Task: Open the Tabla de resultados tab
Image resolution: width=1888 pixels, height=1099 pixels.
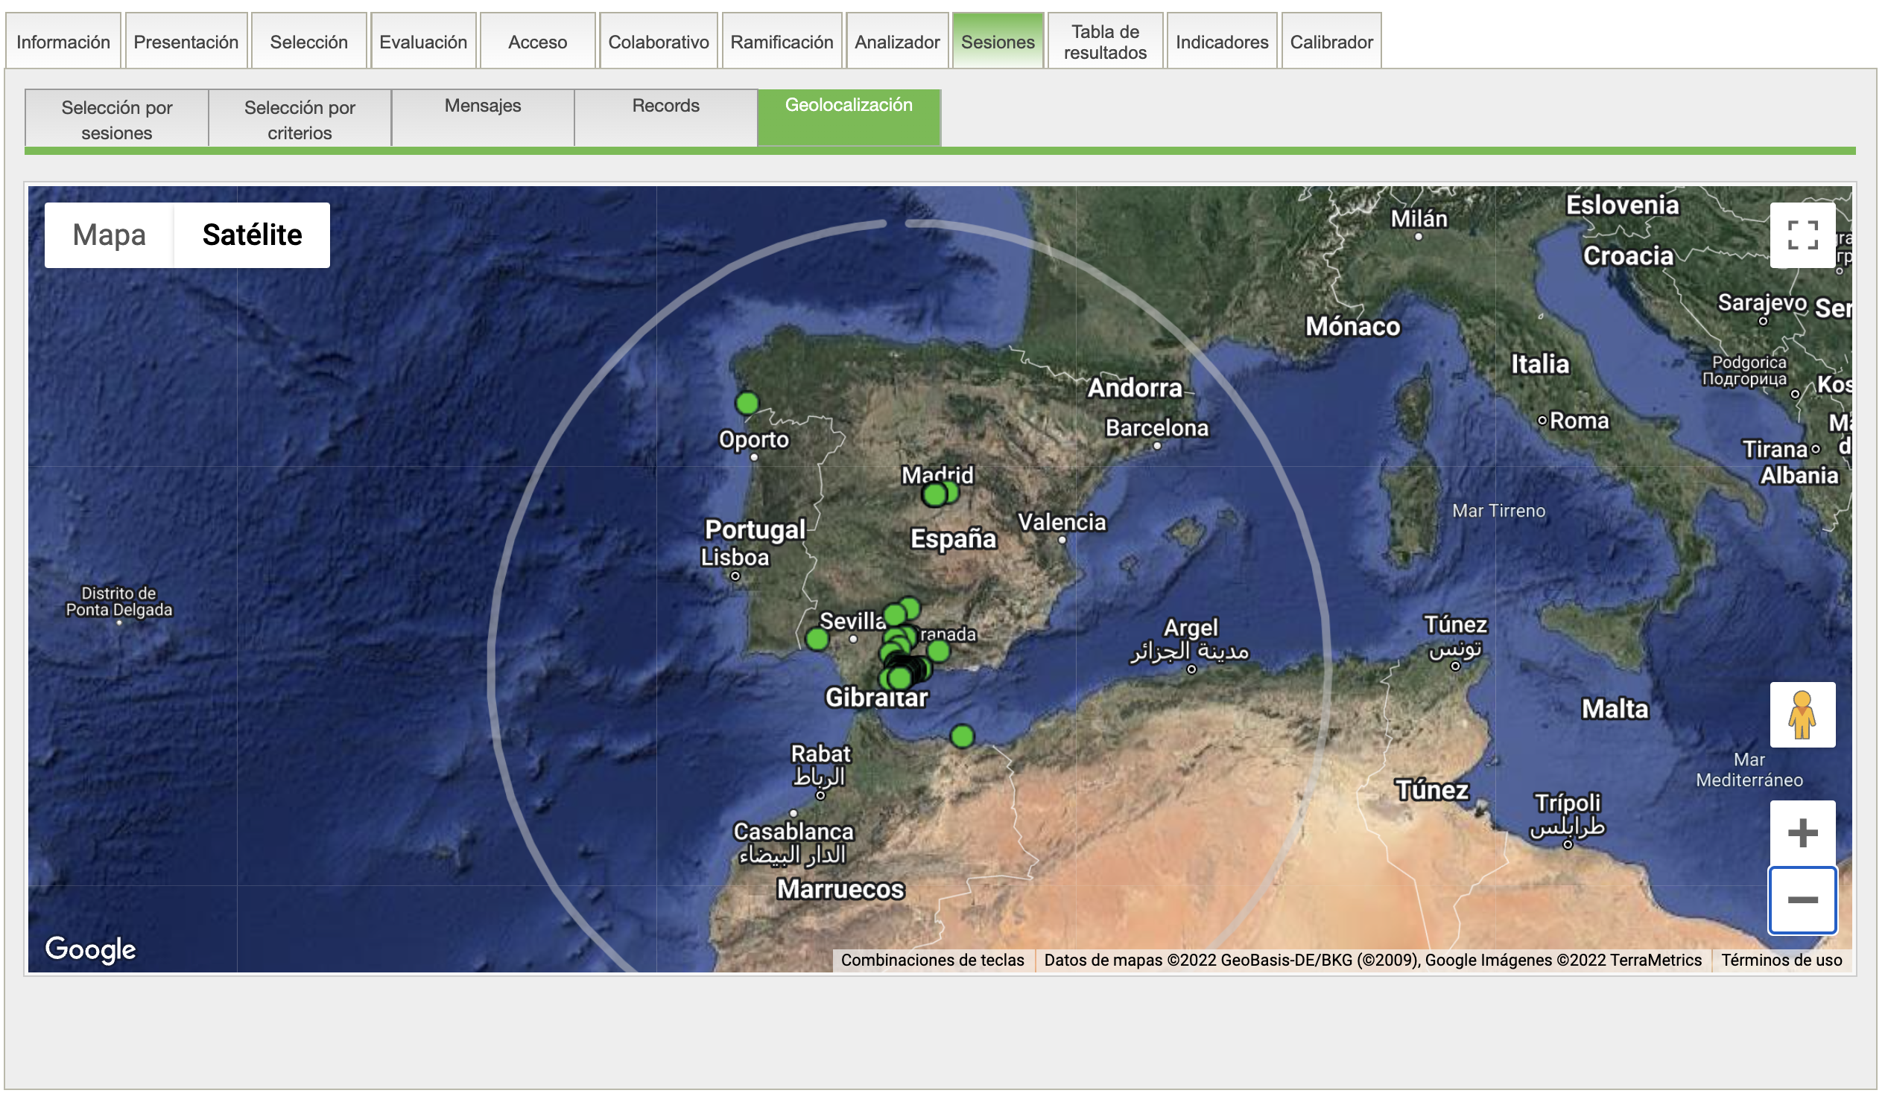Action: coord(1105,42)
